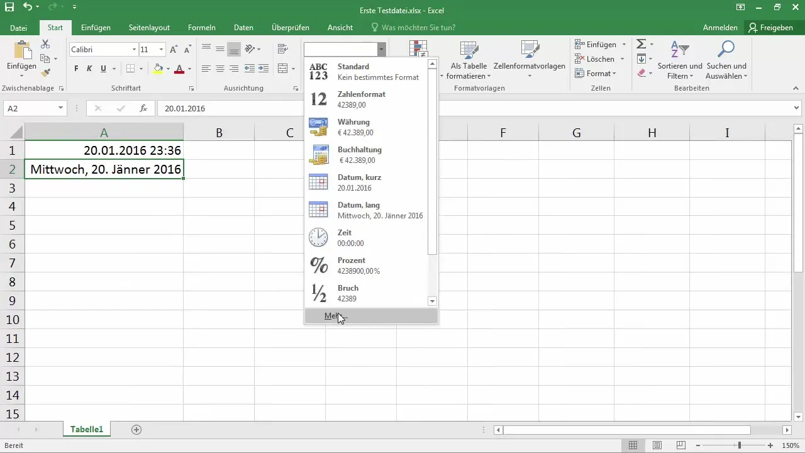Click the Fill down-arrow icon in Bearbeiten
The image size is (805, 453).
coord(641,59)
